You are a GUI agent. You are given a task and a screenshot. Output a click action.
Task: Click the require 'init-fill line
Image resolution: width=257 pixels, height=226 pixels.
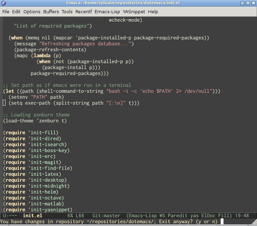click(x=31, y=133)
